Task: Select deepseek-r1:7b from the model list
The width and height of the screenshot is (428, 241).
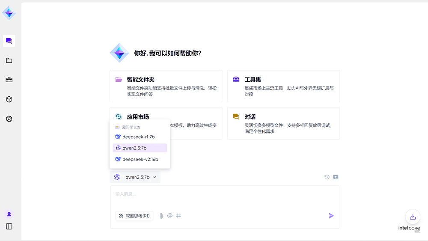Action: [x=139, y=137]
